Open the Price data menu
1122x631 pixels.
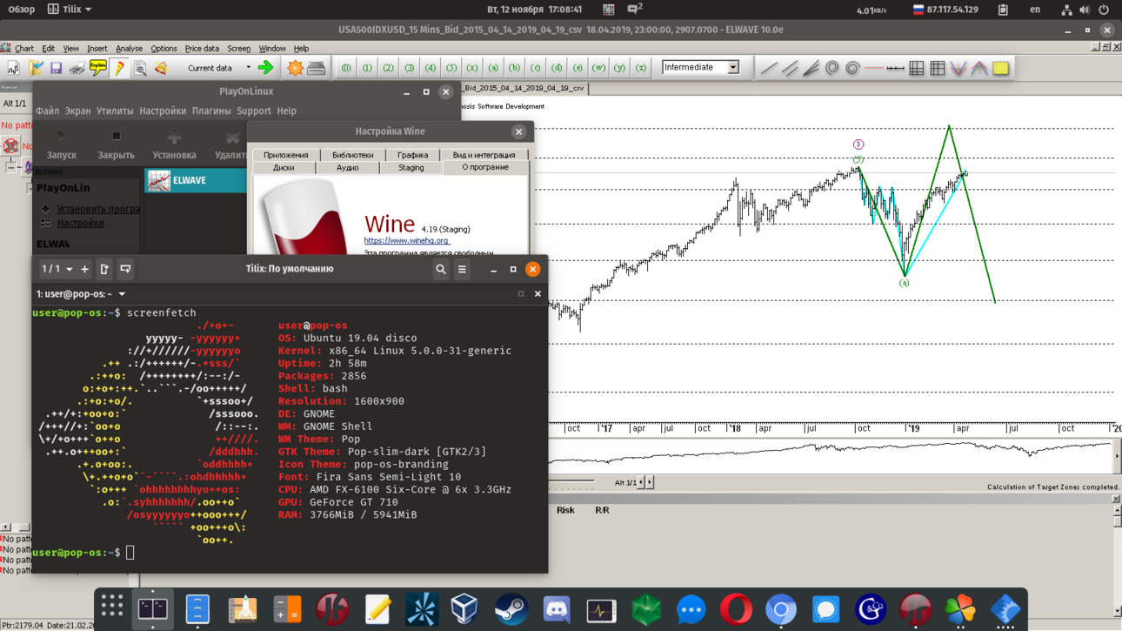(x=202, y=49)
